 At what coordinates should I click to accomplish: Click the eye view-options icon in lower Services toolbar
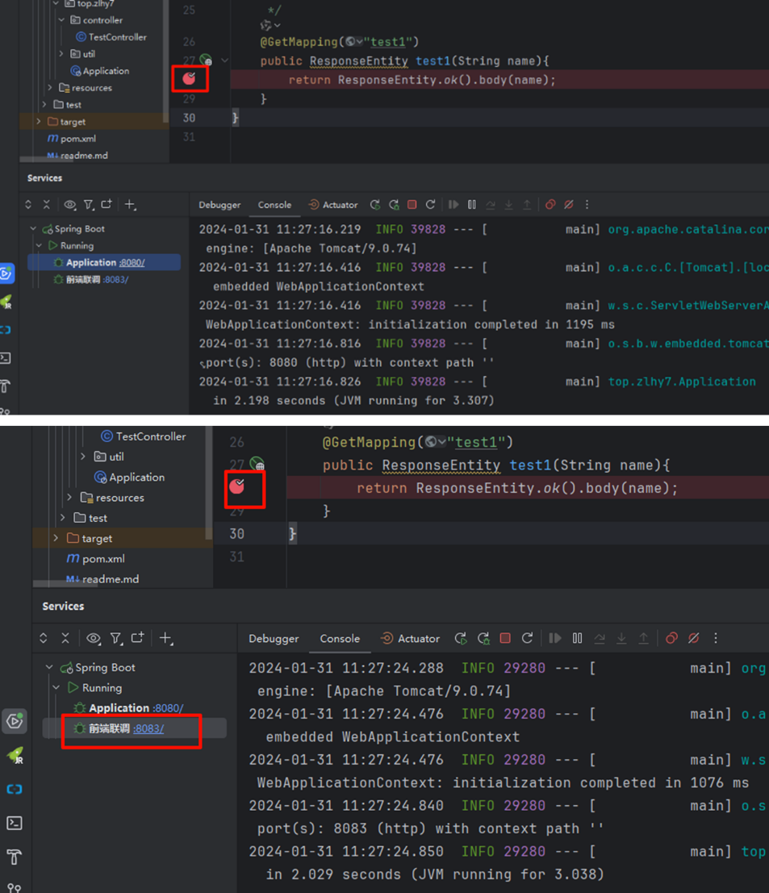(x=94, y=638)
